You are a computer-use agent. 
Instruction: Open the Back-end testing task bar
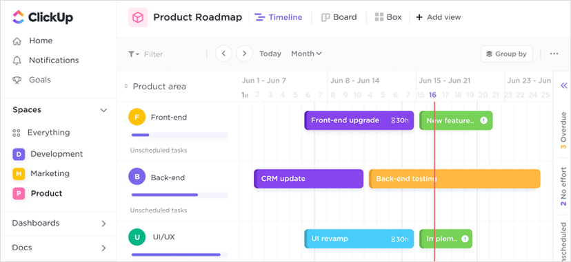[x=454, y=179]
